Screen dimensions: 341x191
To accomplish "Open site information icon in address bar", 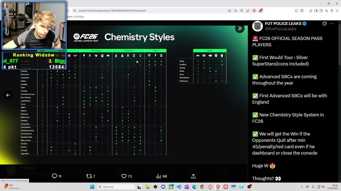I will coord(75,11).
